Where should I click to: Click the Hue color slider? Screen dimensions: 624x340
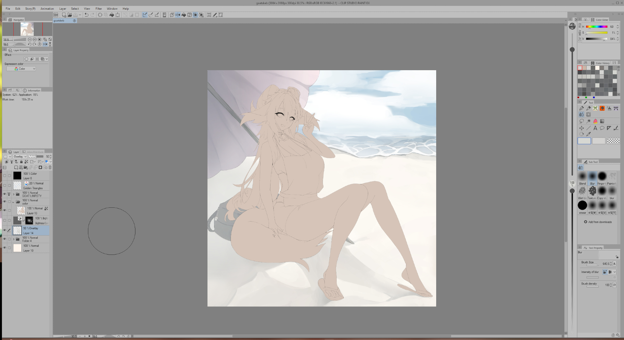click(x=596, y=27)
